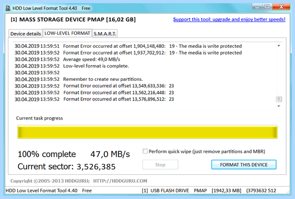
Task: Click status bar 'HDD Low Level Format Tool 4.40' text
Action: coord(41,191)
